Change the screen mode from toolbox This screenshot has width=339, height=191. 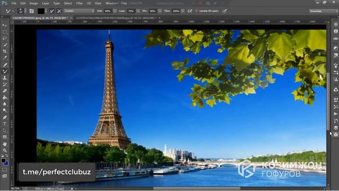click(5, 176)
